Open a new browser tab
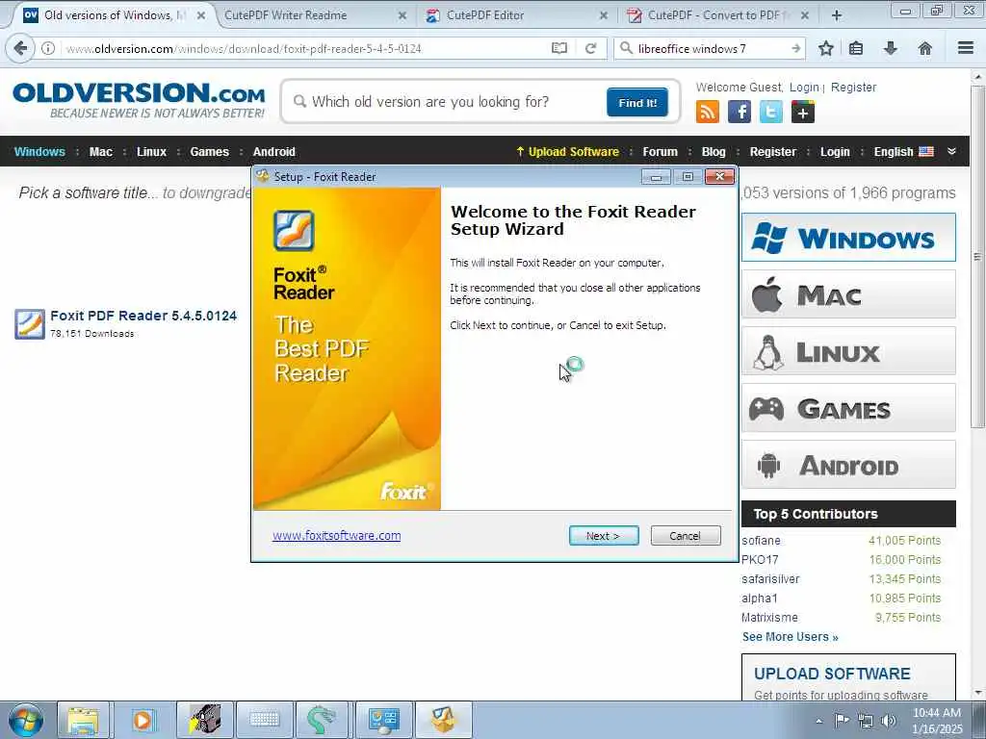986x739 pixels. point(837,15)
